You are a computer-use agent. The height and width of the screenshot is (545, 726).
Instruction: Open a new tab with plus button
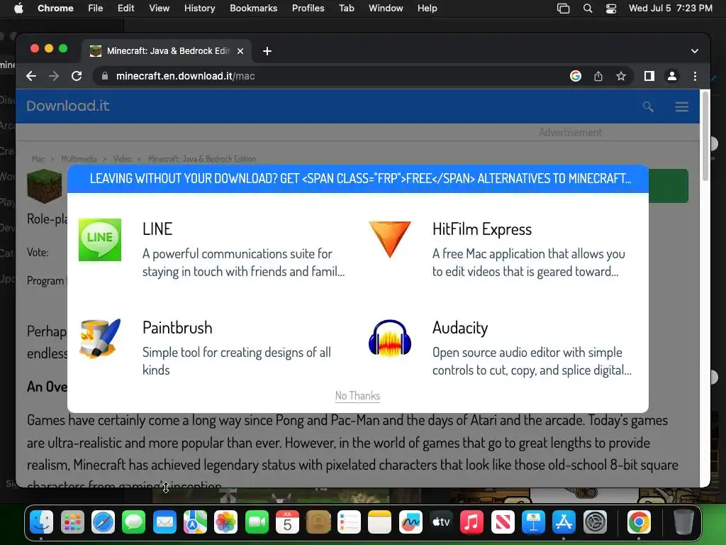pos(267,51)
